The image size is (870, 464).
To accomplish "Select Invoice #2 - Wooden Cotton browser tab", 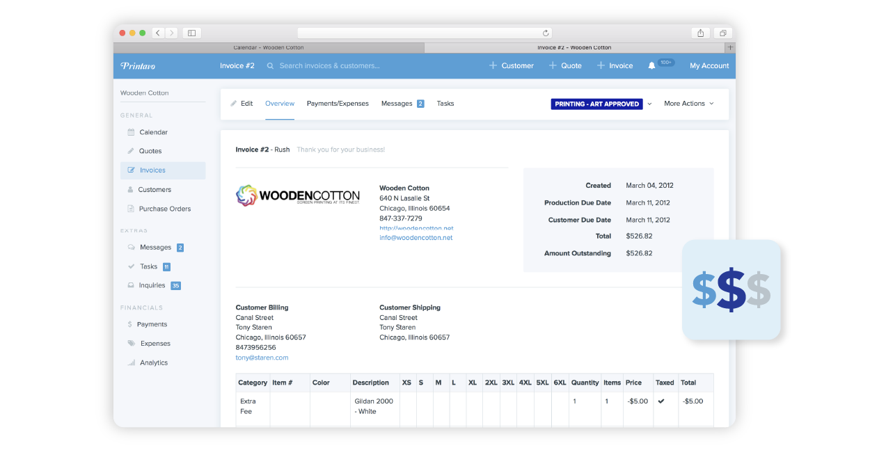I will click(x=574, y=48).
